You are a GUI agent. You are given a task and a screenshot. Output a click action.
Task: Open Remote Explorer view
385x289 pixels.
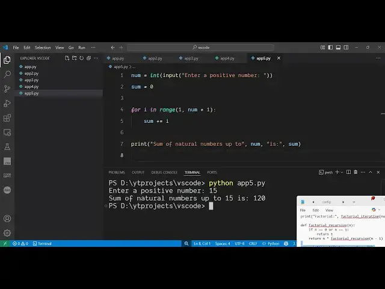coord(7,132)
